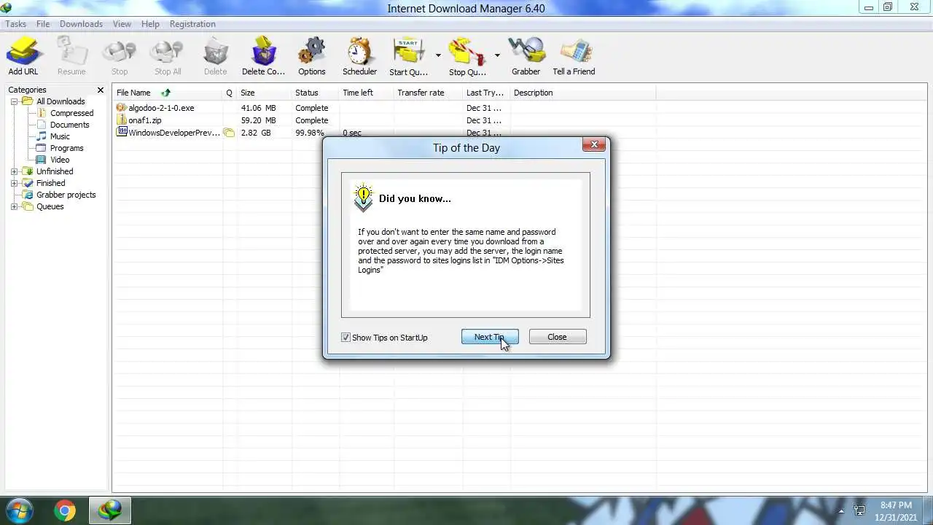
Task: Open the Grabber tool icon
Action: [526, 57]
